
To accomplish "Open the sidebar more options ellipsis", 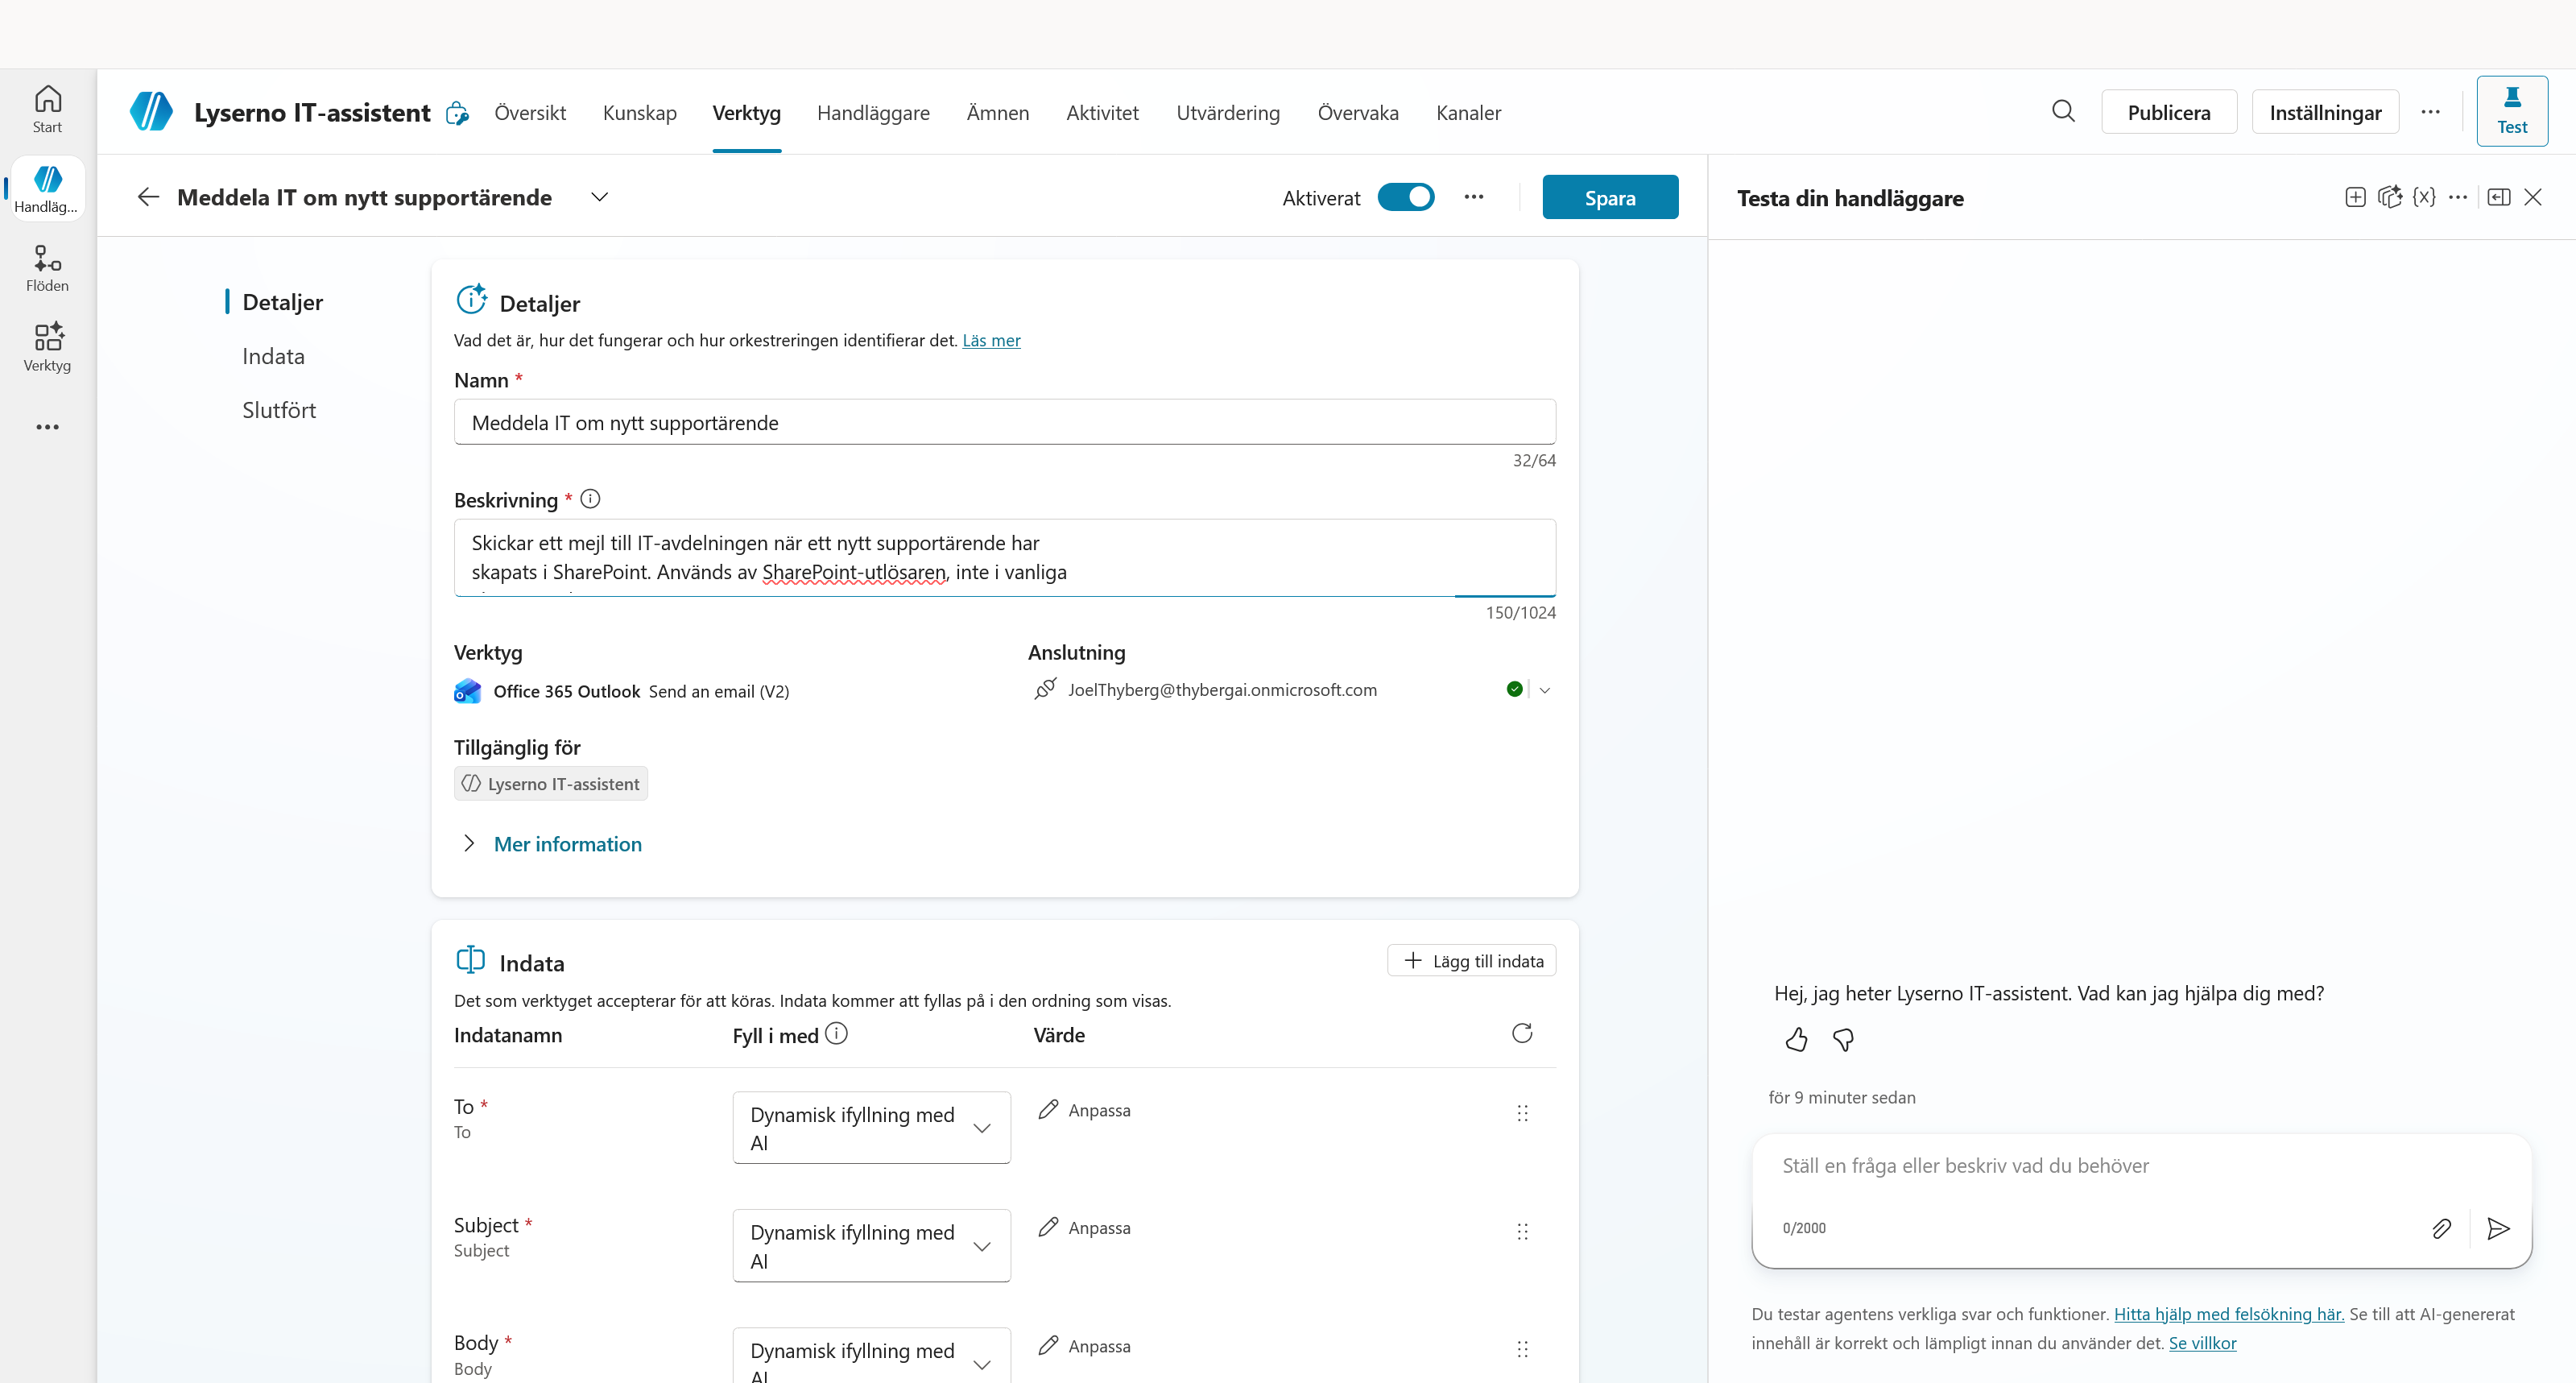I will (x=47, y=427).
